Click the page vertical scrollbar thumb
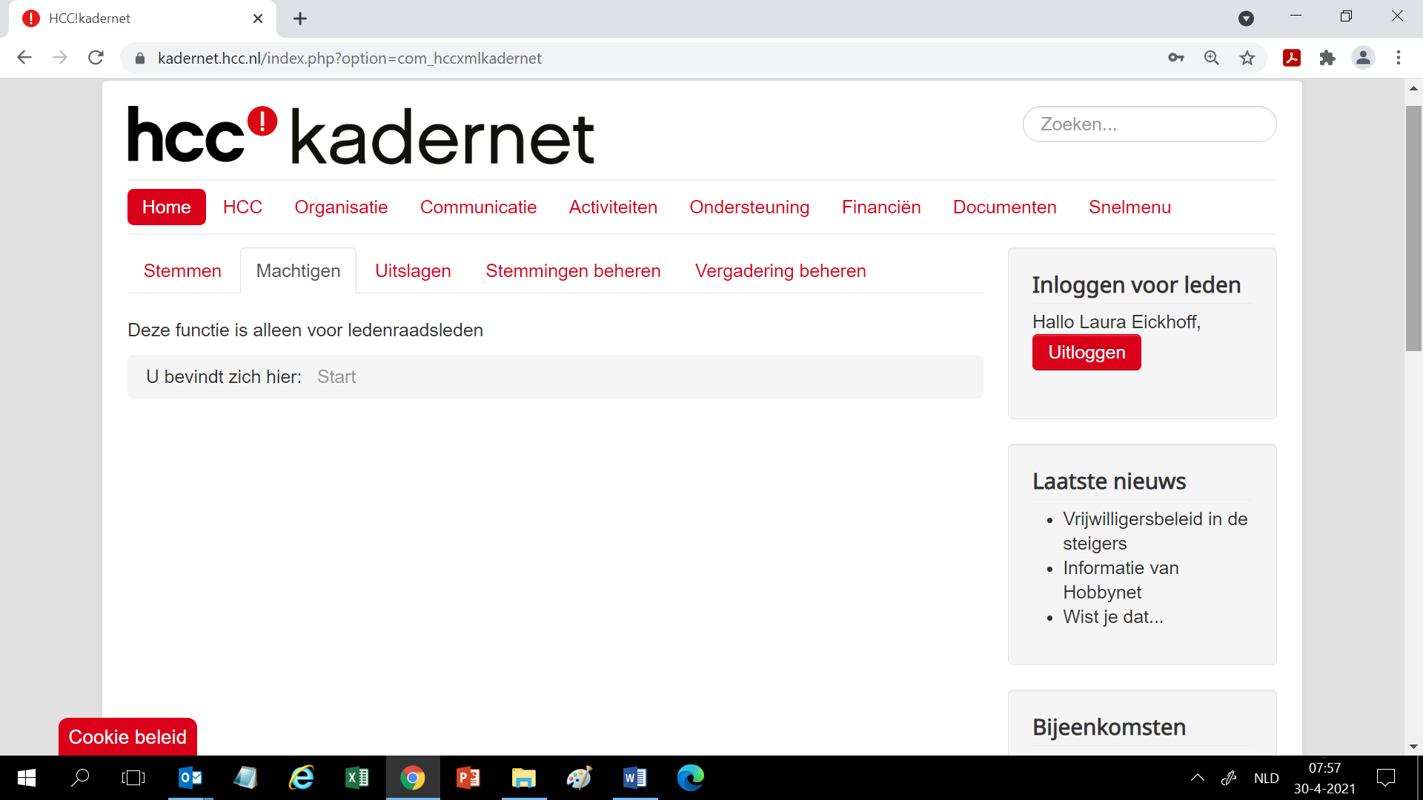 click(1413, 228)
